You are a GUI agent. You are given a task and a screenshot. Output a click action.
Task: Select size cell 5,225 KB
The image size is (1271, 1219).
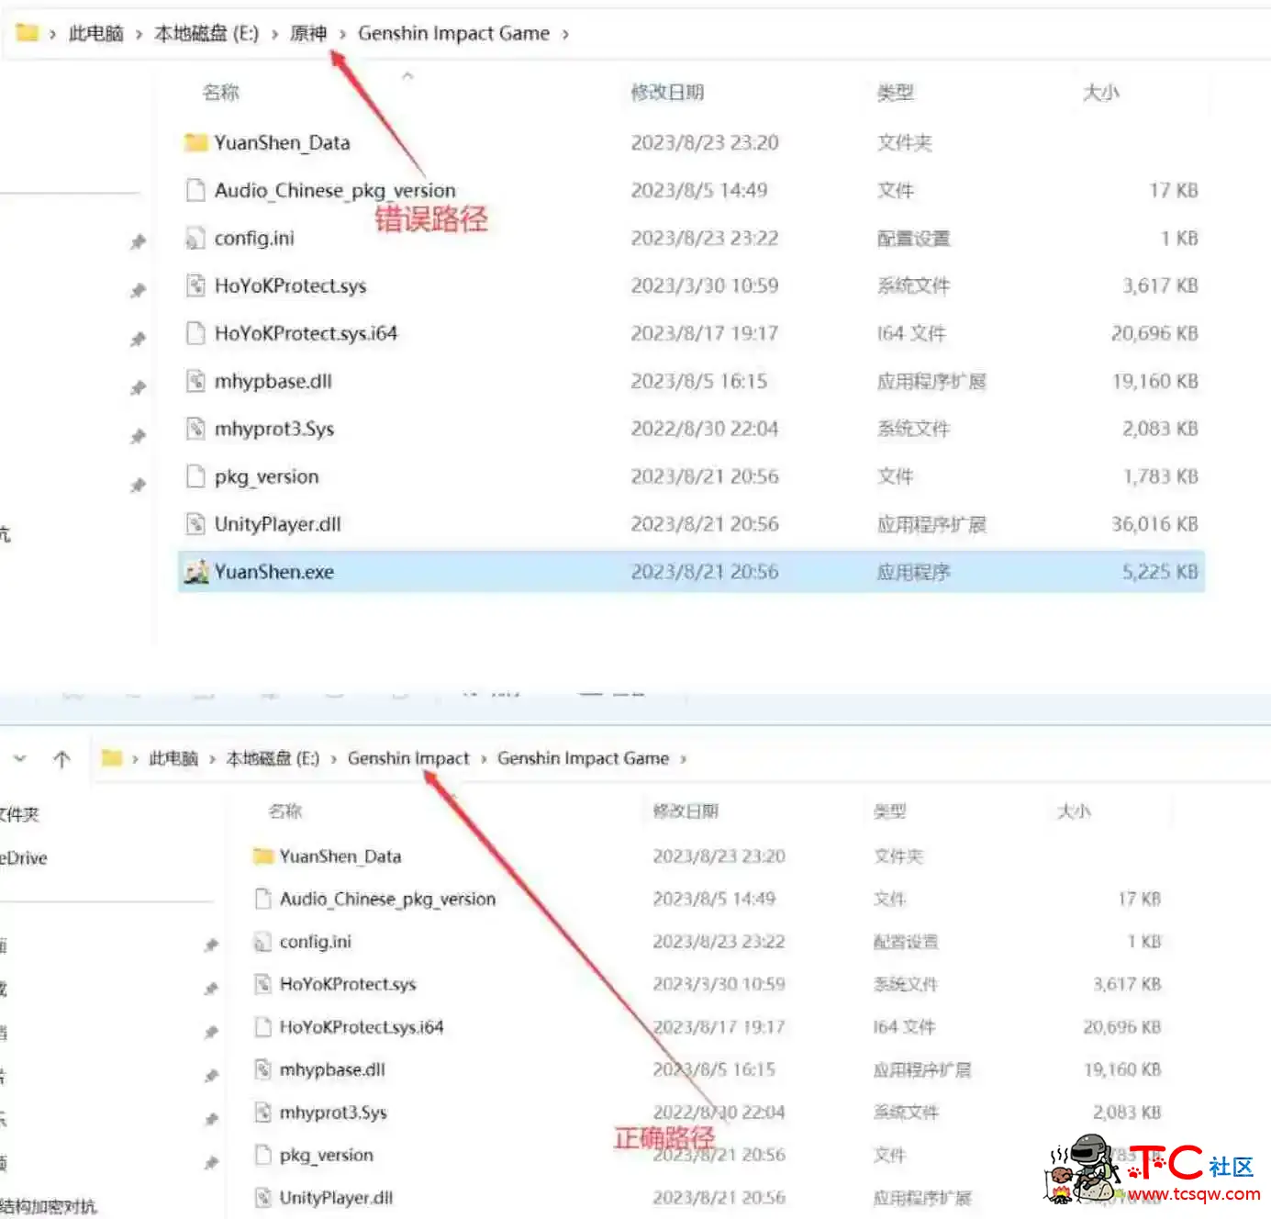pyautogui.click(x=1160, y=572)
